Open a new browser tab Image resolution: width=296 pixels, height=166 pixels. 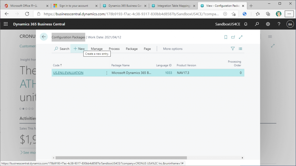251,6
